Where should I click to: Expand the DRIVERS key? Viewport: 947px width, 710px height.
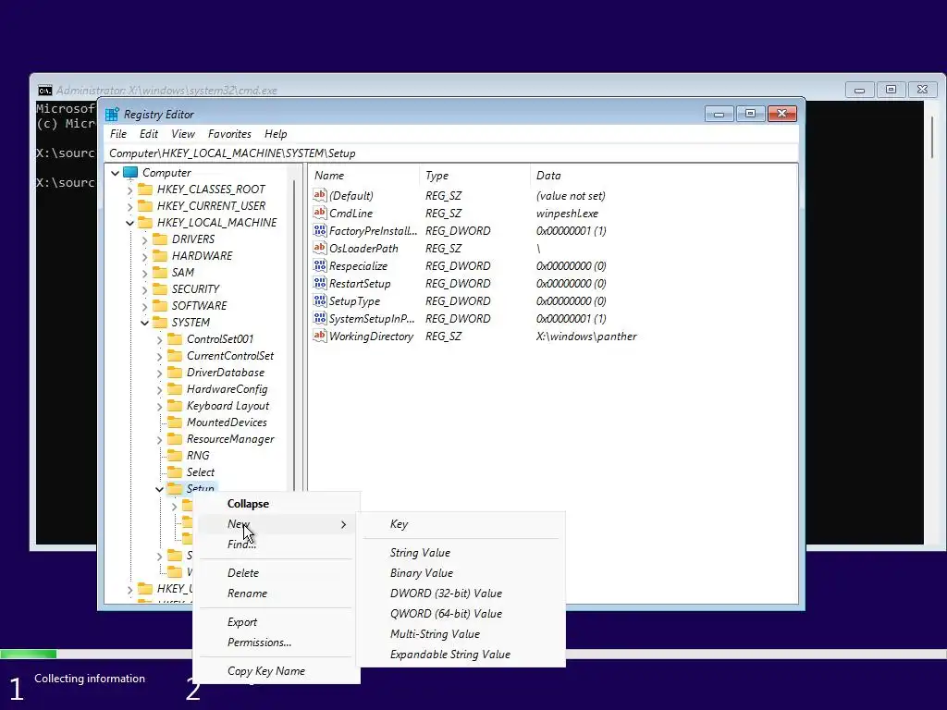point(144,239)
